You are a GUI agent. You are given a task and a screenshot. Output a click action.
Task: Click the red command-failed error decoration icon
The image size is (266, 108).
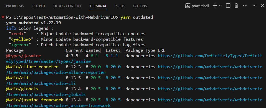point(3,17)
